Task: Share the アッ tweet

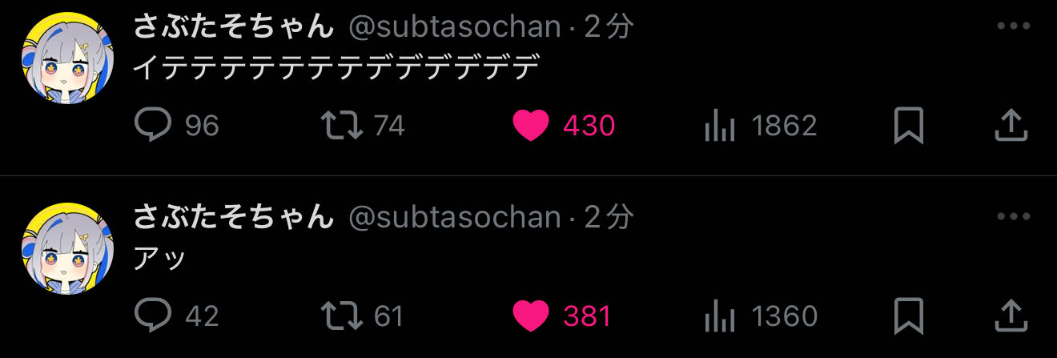Action: [1011, 316]
